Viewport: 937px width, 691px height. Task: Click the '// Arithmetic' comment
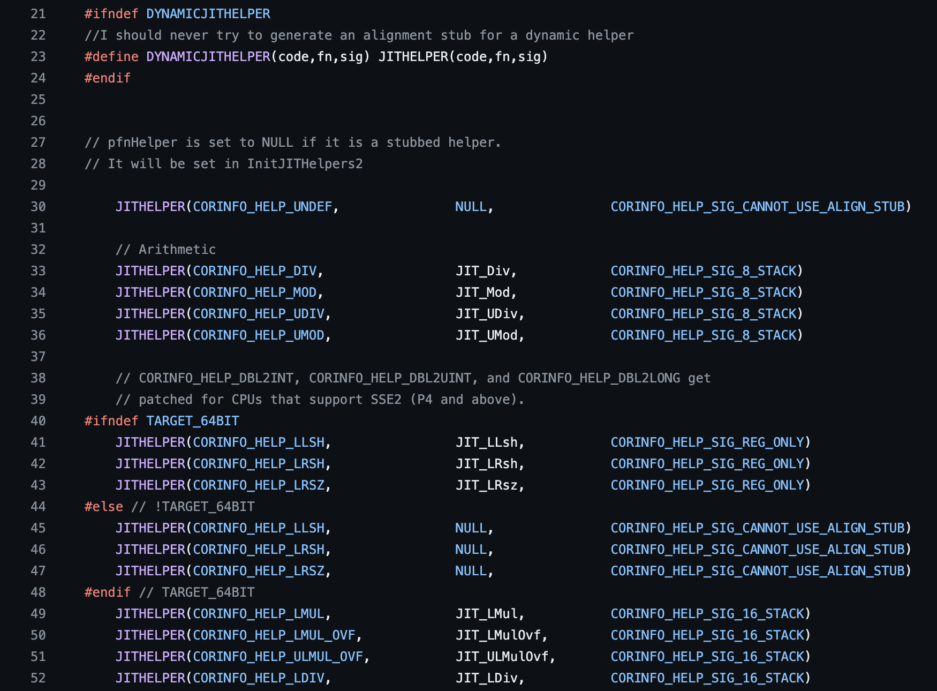[x=165, y=250]
